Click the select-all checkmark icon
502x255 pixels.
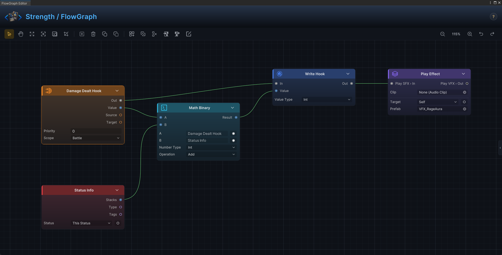[x=55, y=34]
